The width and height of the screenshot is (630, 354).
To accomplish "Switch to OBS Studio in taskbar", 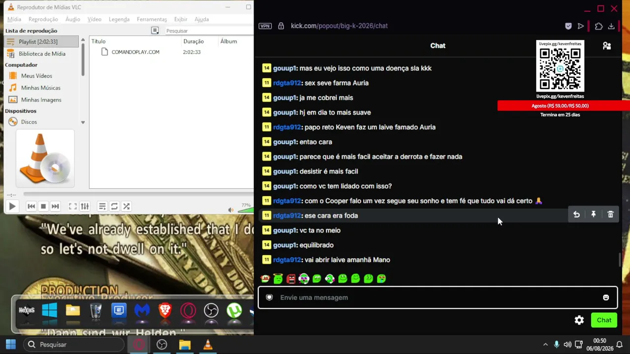I will pos(161,345).
